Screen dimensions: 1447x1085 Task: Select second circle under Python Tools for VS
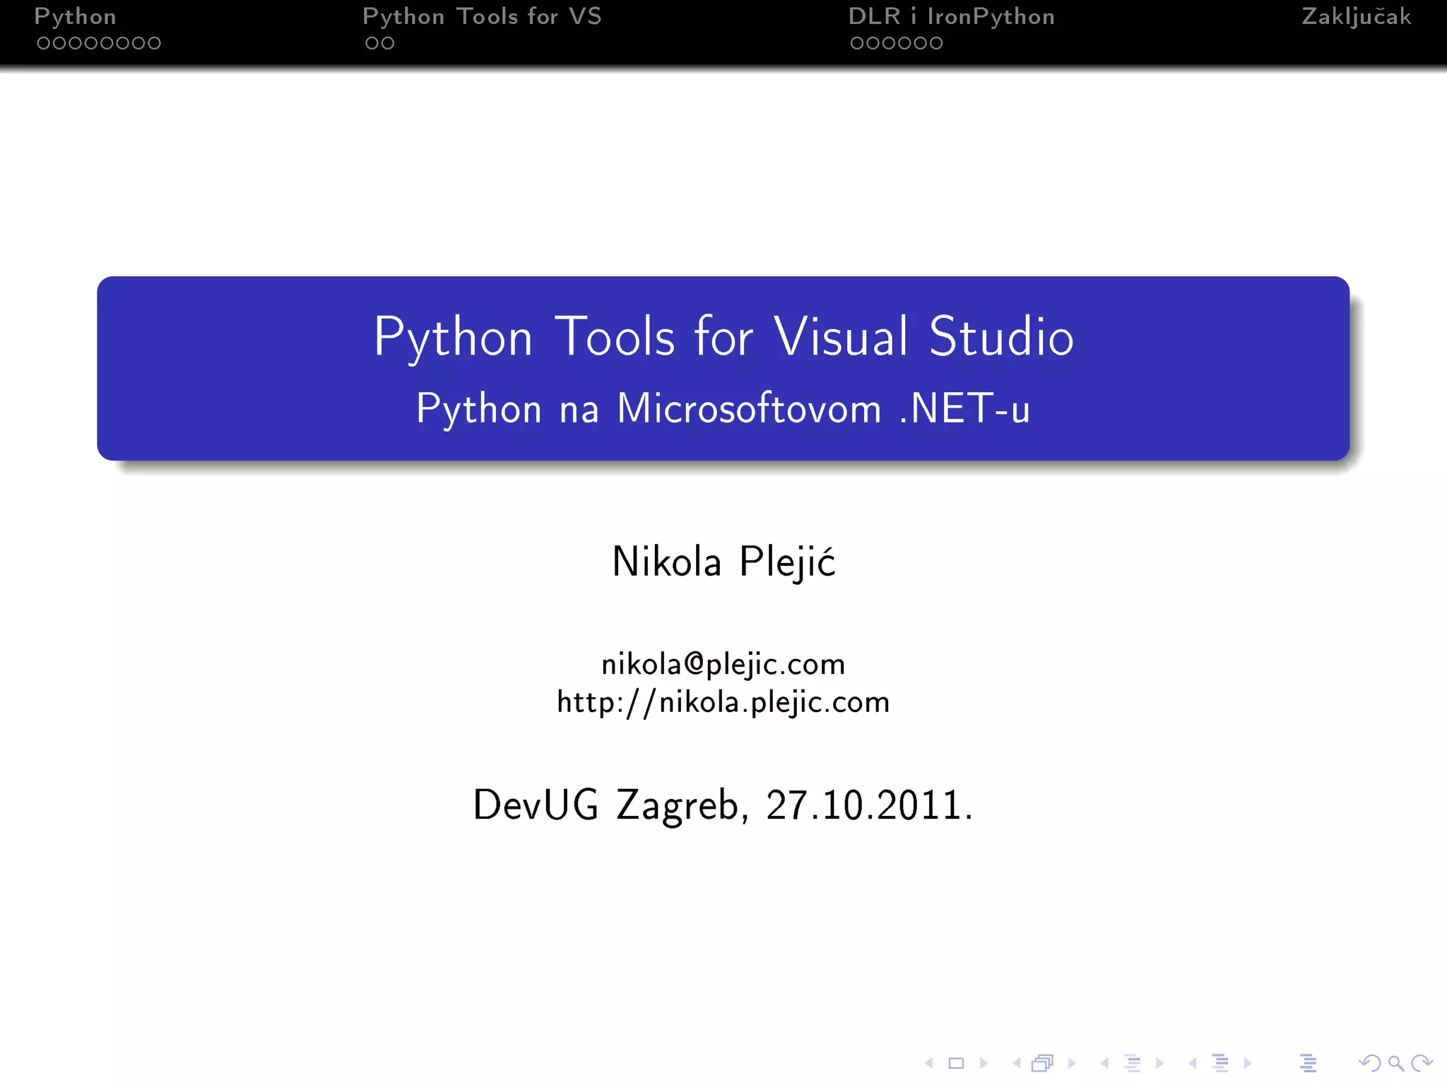pyautogui.click(x=387, y=43)
